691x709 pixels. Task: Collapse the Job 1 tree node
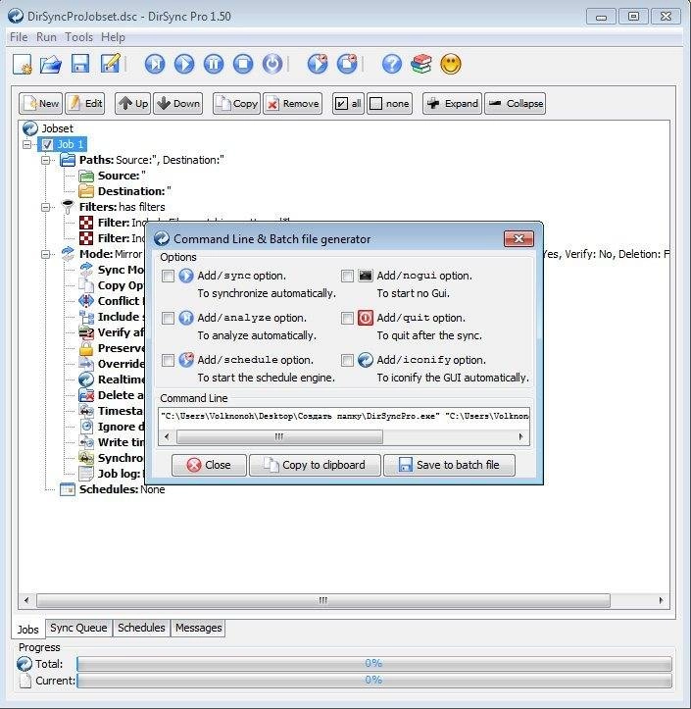click(26, 145)
